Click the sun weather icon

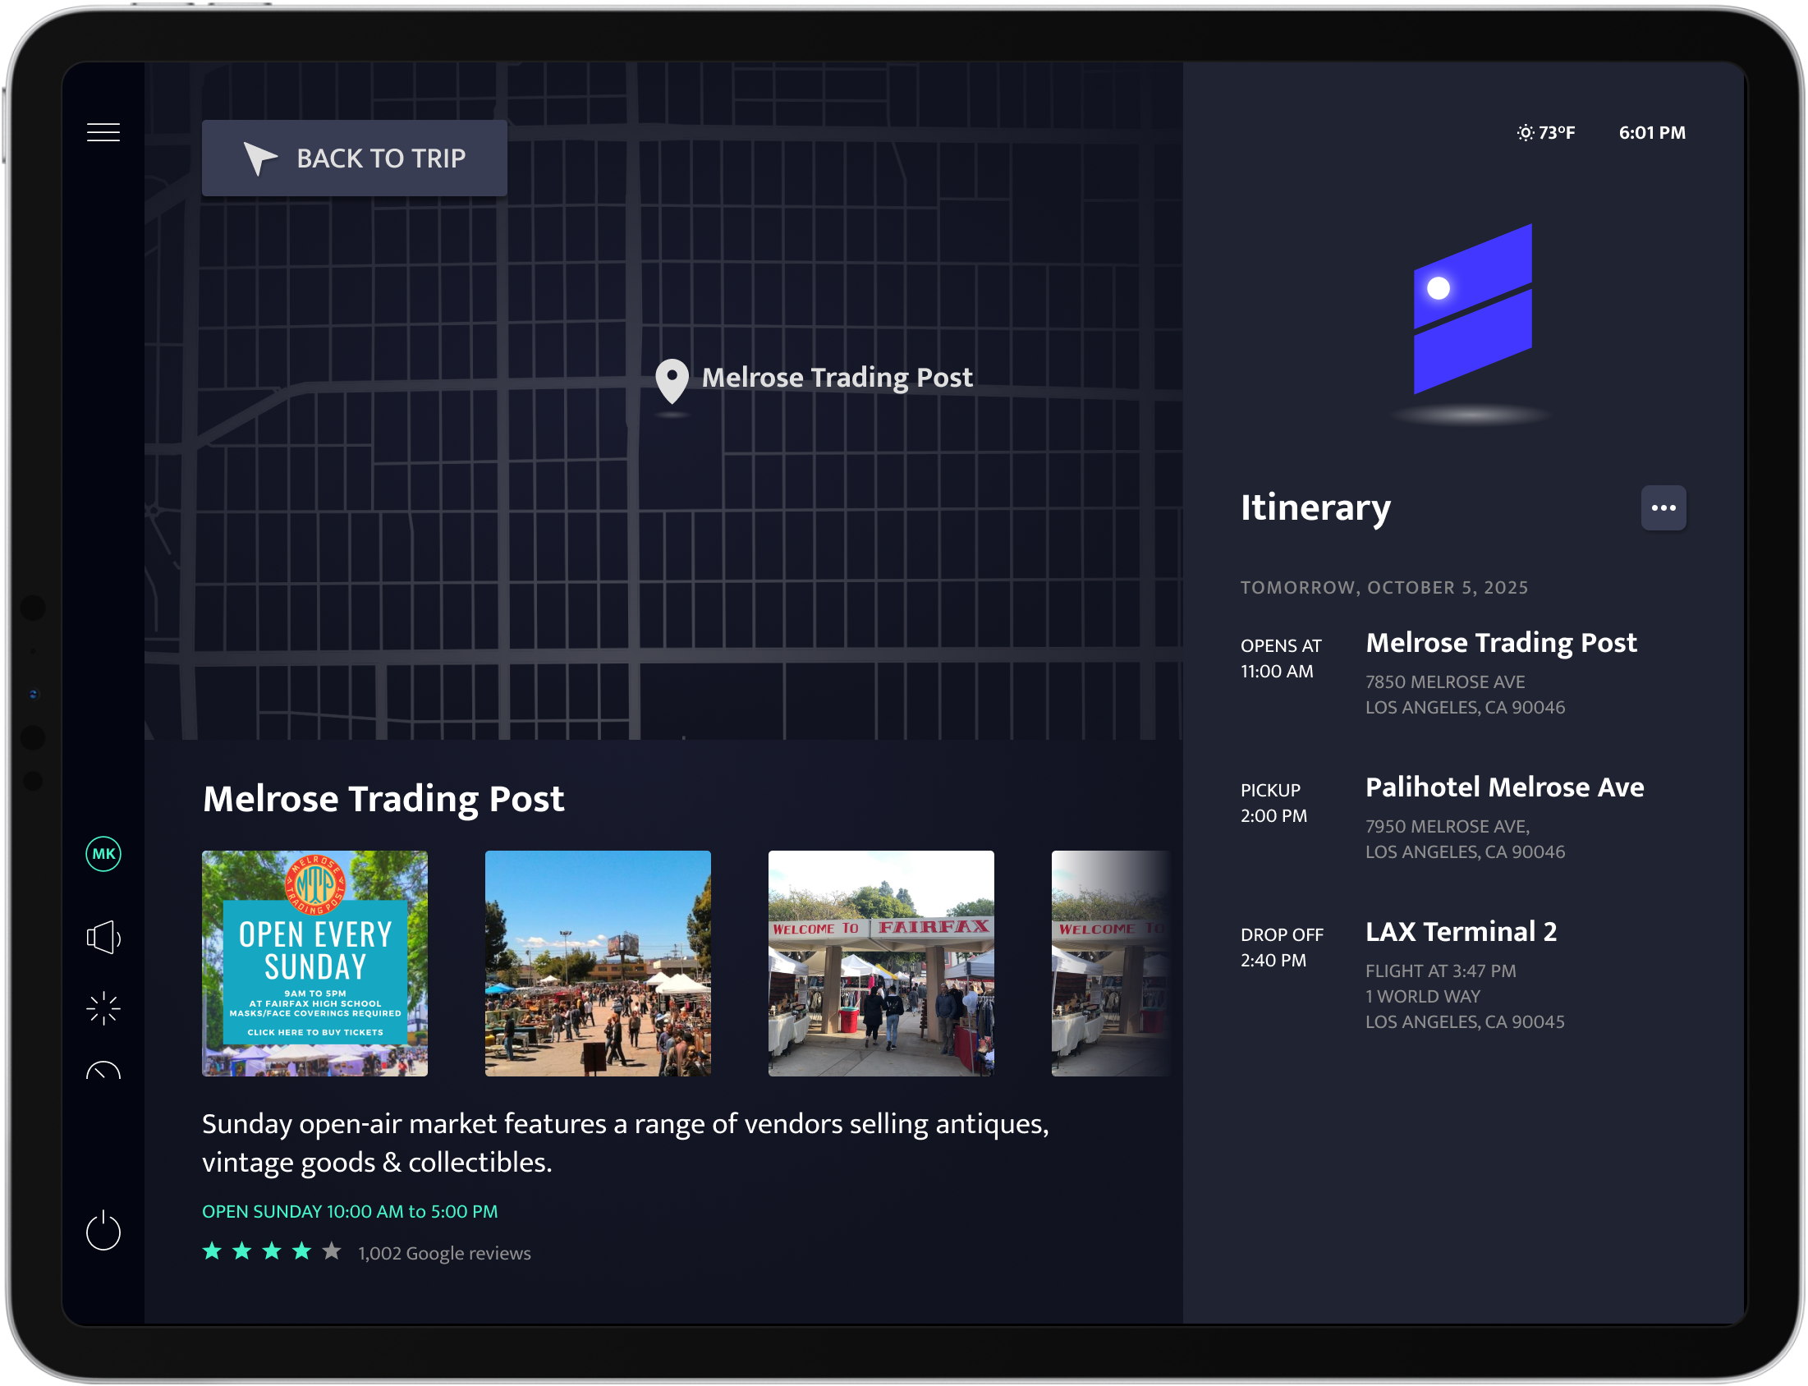click(x=1525, y=133)
